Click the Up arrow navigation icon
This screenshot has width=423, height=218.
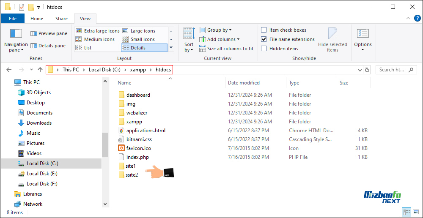[x=40, y=70]
